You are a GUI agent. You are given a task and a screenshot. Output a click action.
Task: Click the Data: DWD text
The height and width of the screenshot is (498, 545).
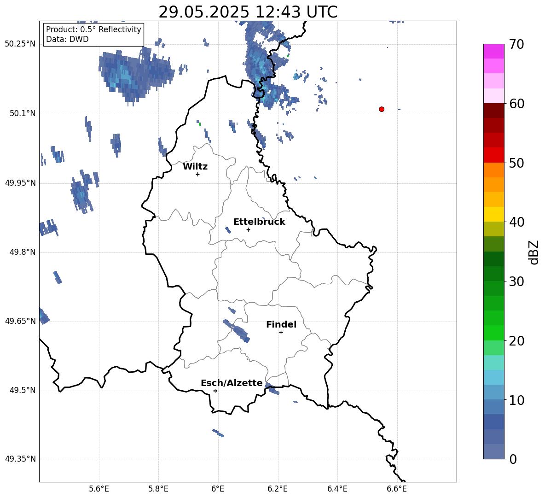pos(67,39)
